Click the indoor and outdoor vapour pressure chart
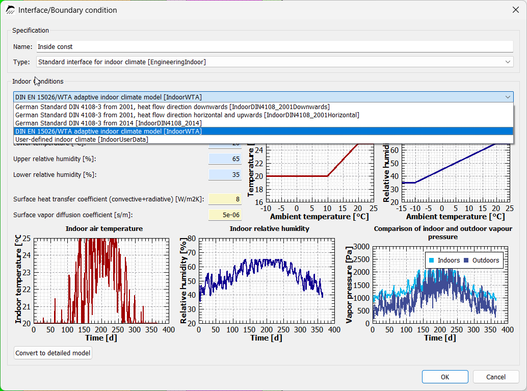 [440, 285]
